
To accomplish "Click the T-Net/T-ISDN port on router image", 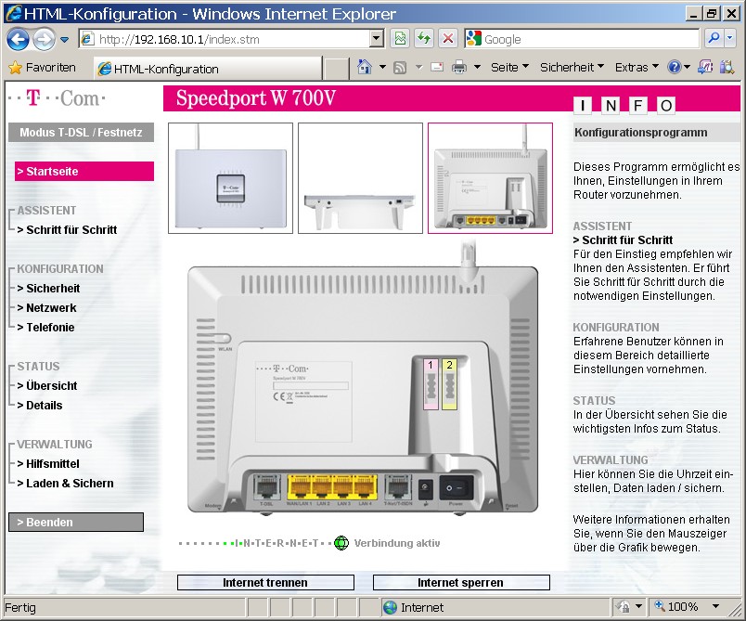I will click(x=398, y=486).
